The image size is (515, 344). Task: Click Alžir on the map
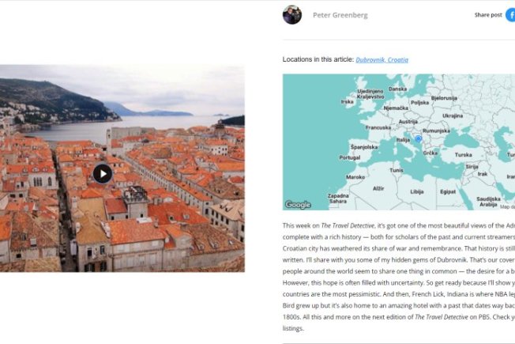[x=378, y=188]
